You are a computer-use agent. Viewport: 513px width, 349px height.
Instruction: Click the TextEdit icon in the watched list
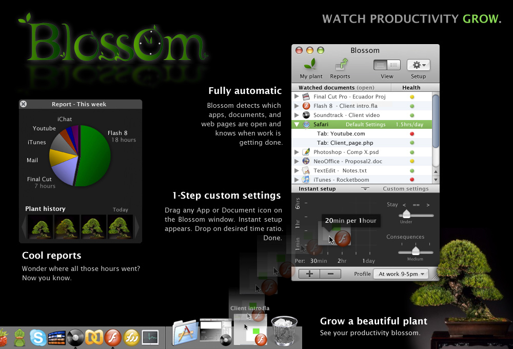[x=306, y=170]
